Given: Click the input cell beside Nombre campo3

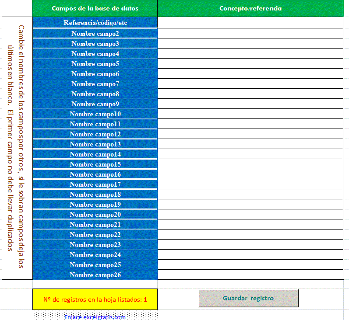Looking at the screenshot, I should [250, 43].
